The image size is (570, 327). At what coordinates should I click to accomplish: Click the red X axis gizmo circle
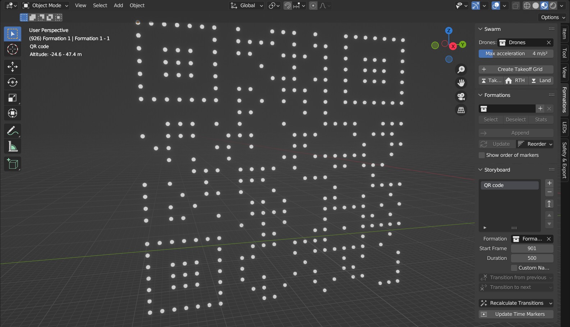coord(453,46)
